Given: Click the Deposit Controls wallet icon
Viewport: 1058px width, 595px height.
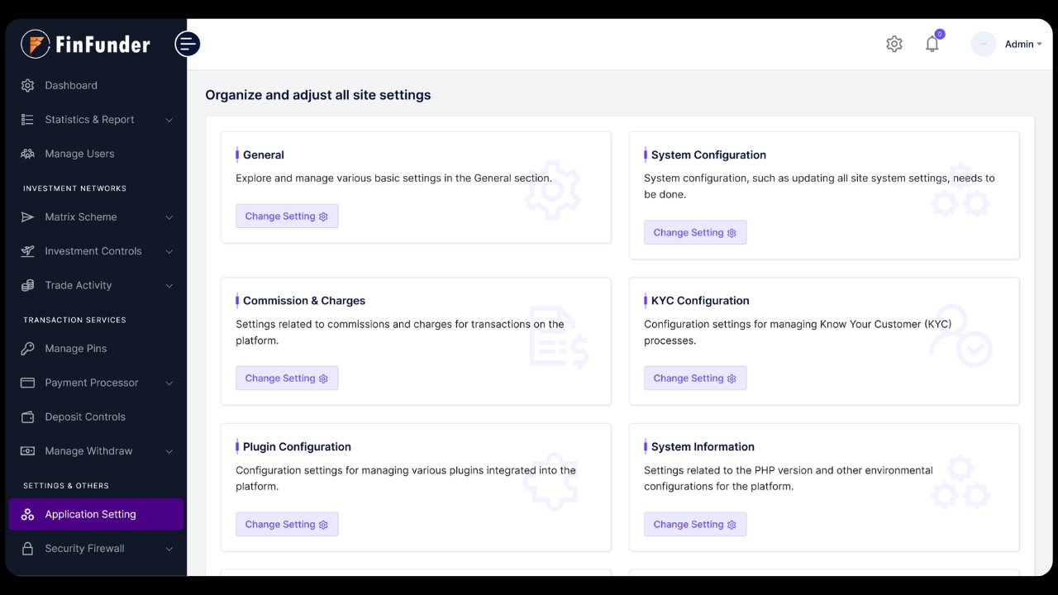Looking at the screenshot, I should pos(27,417).
